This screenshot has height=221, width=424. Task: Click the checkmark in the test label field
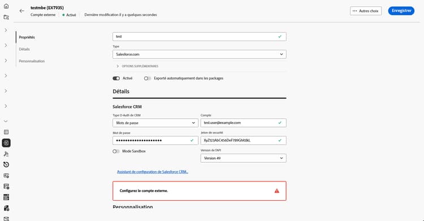click(x=280, y=37)
